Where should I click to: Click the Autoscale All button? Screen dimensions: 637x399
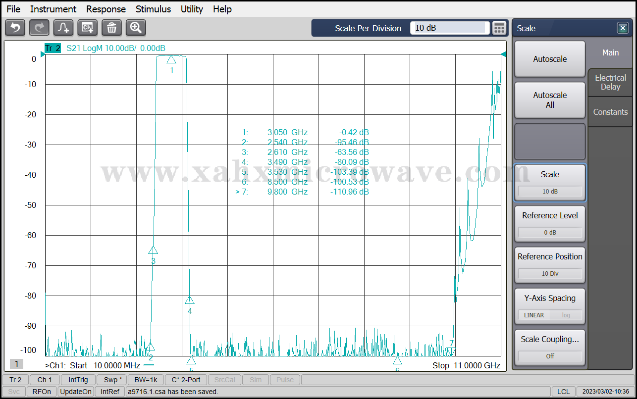pos(550,100)
